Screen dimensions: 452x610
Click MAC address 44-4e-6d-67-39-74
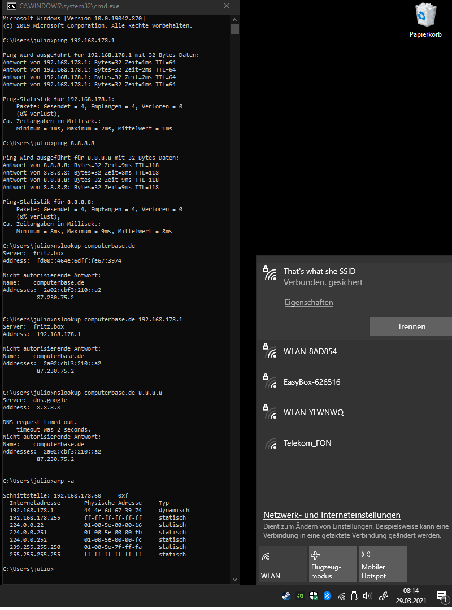click(113, 511)
